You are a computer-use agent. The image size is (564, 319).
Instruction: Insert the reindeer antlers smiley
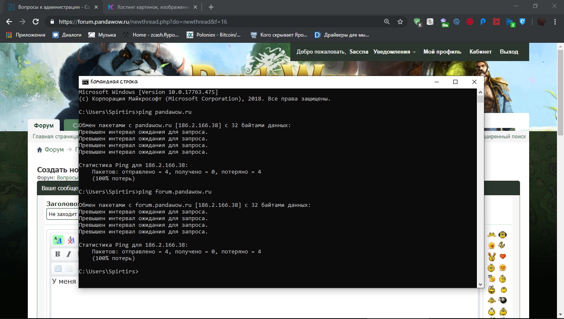tap(492, 256)
